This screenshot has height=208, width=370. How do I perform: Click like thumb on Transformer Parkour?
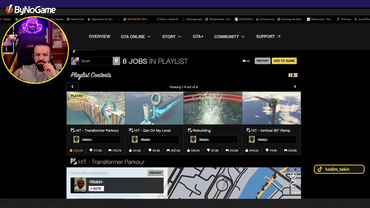(x=71, y=150)
